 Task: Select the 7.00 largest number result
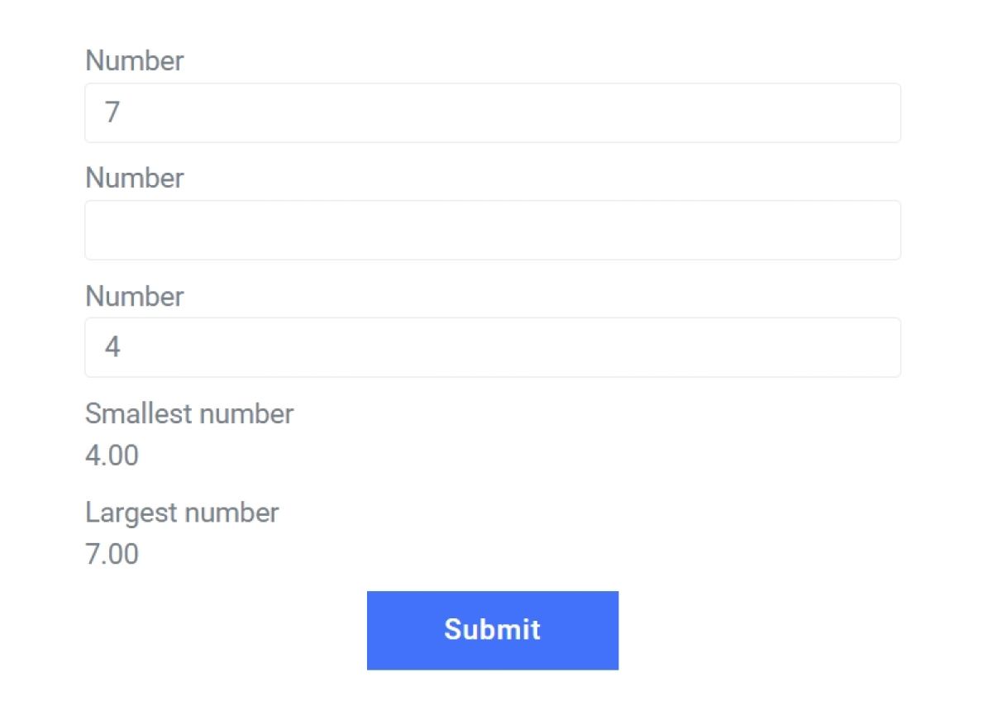tap(112, 554)
